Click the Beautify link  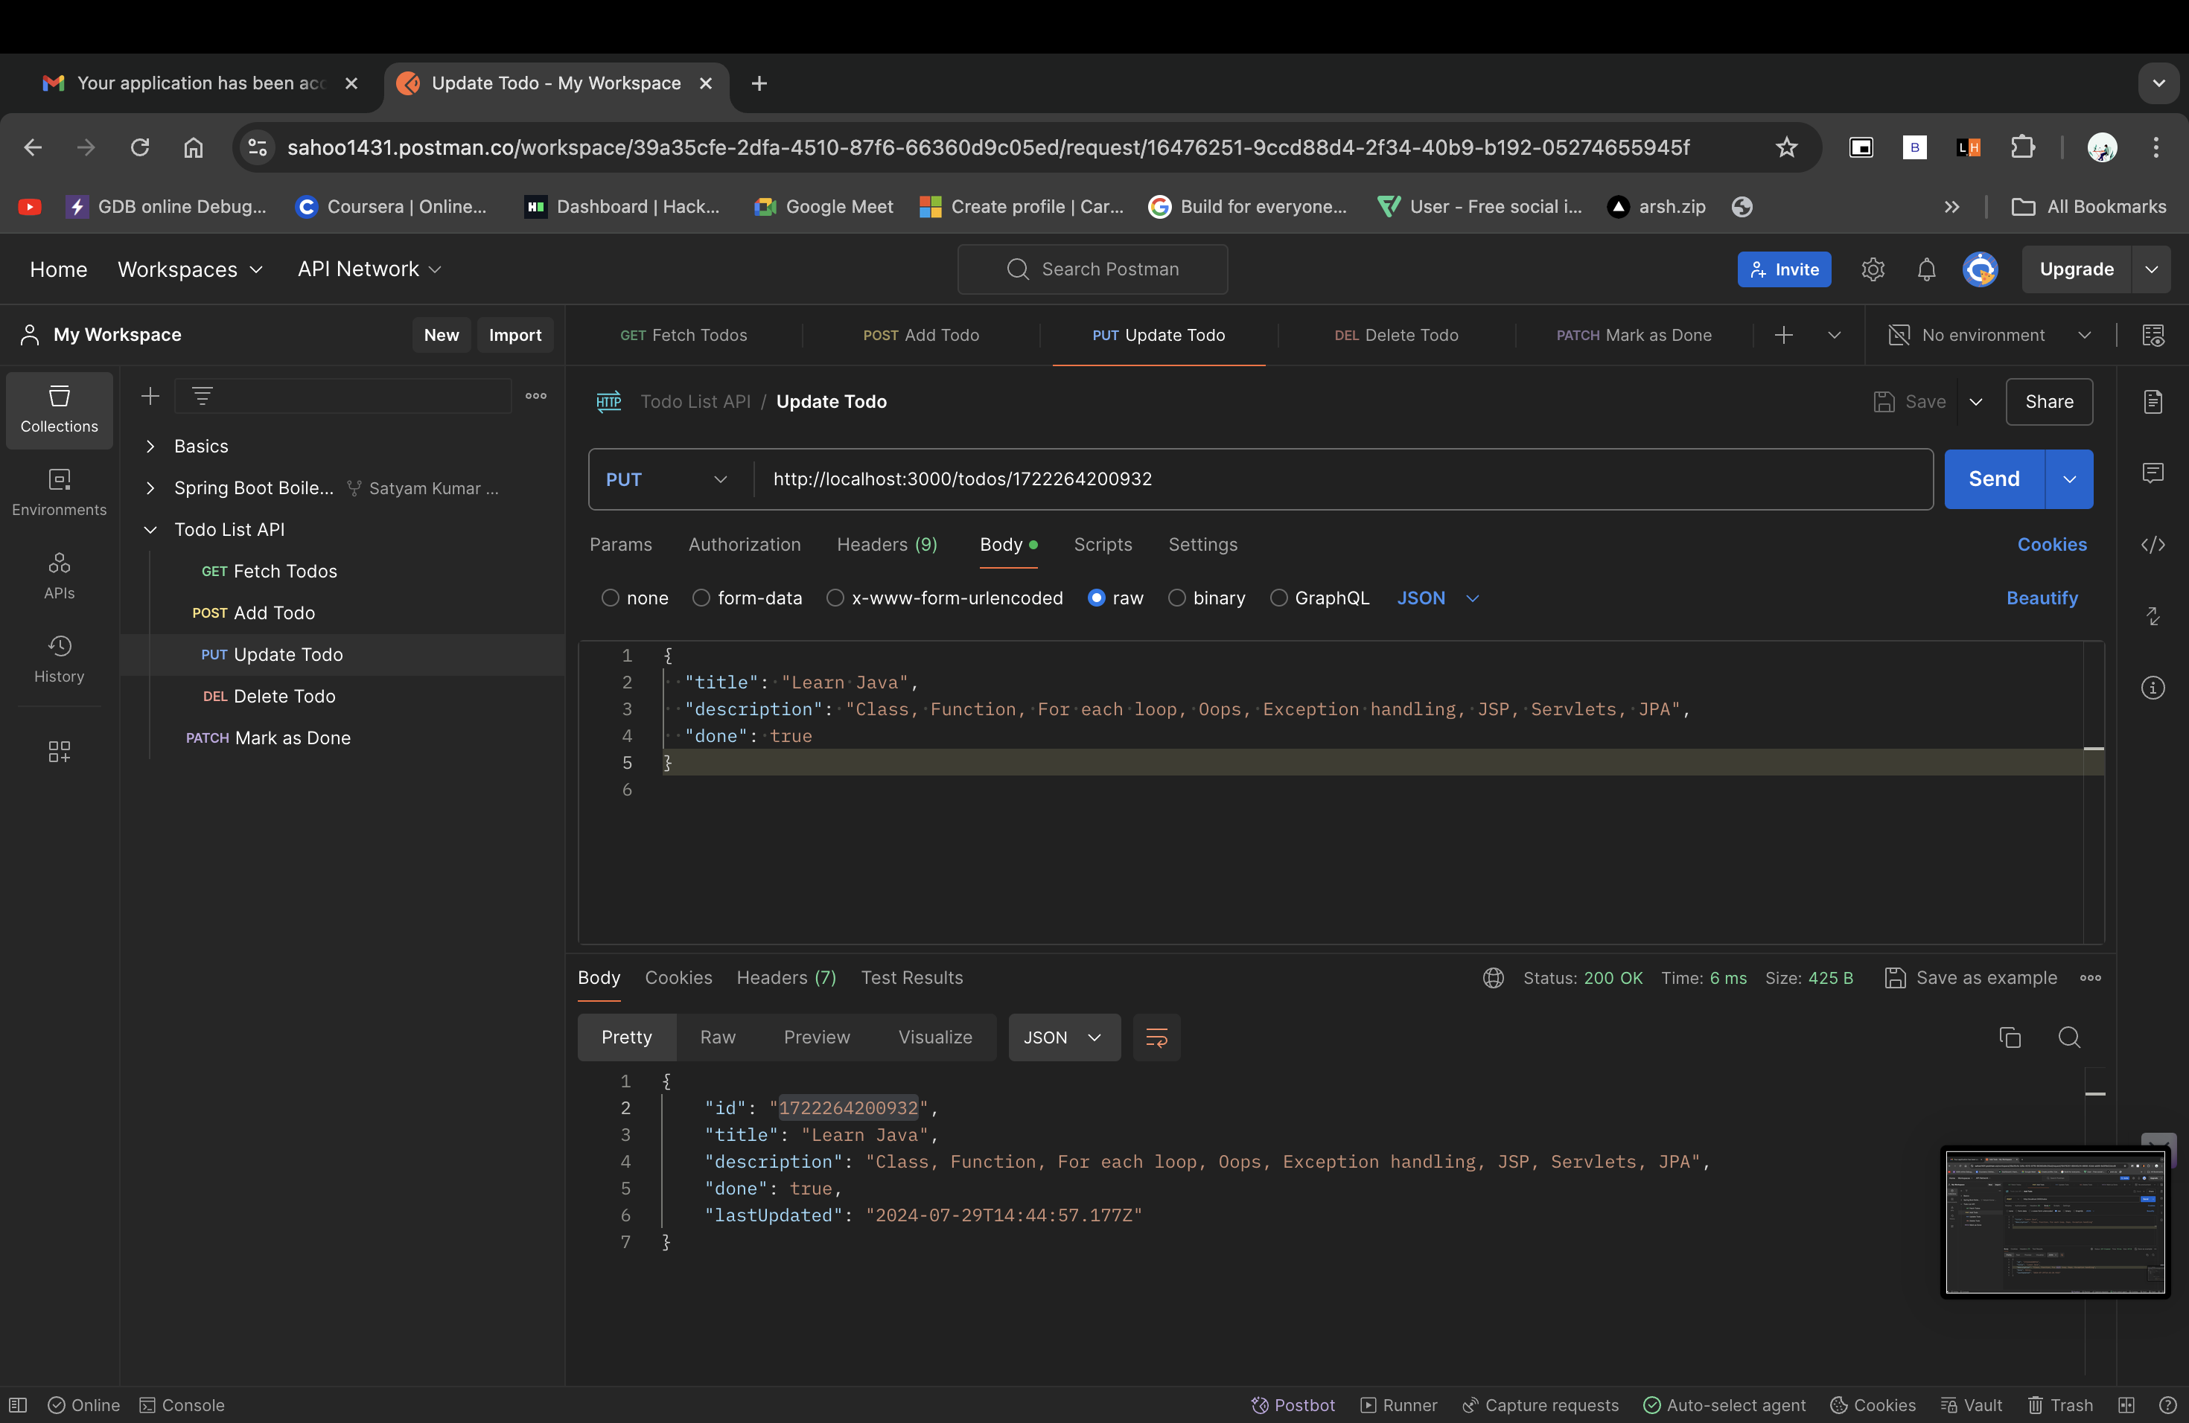click(x=2042, y=598)
